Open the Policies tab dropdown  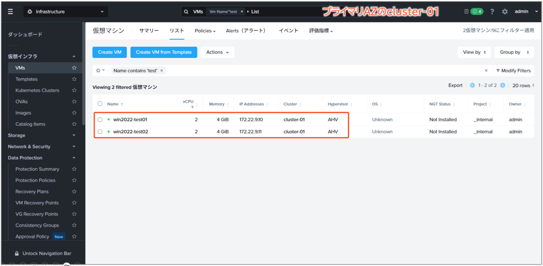pyautogui.click(x=205, y=31)
